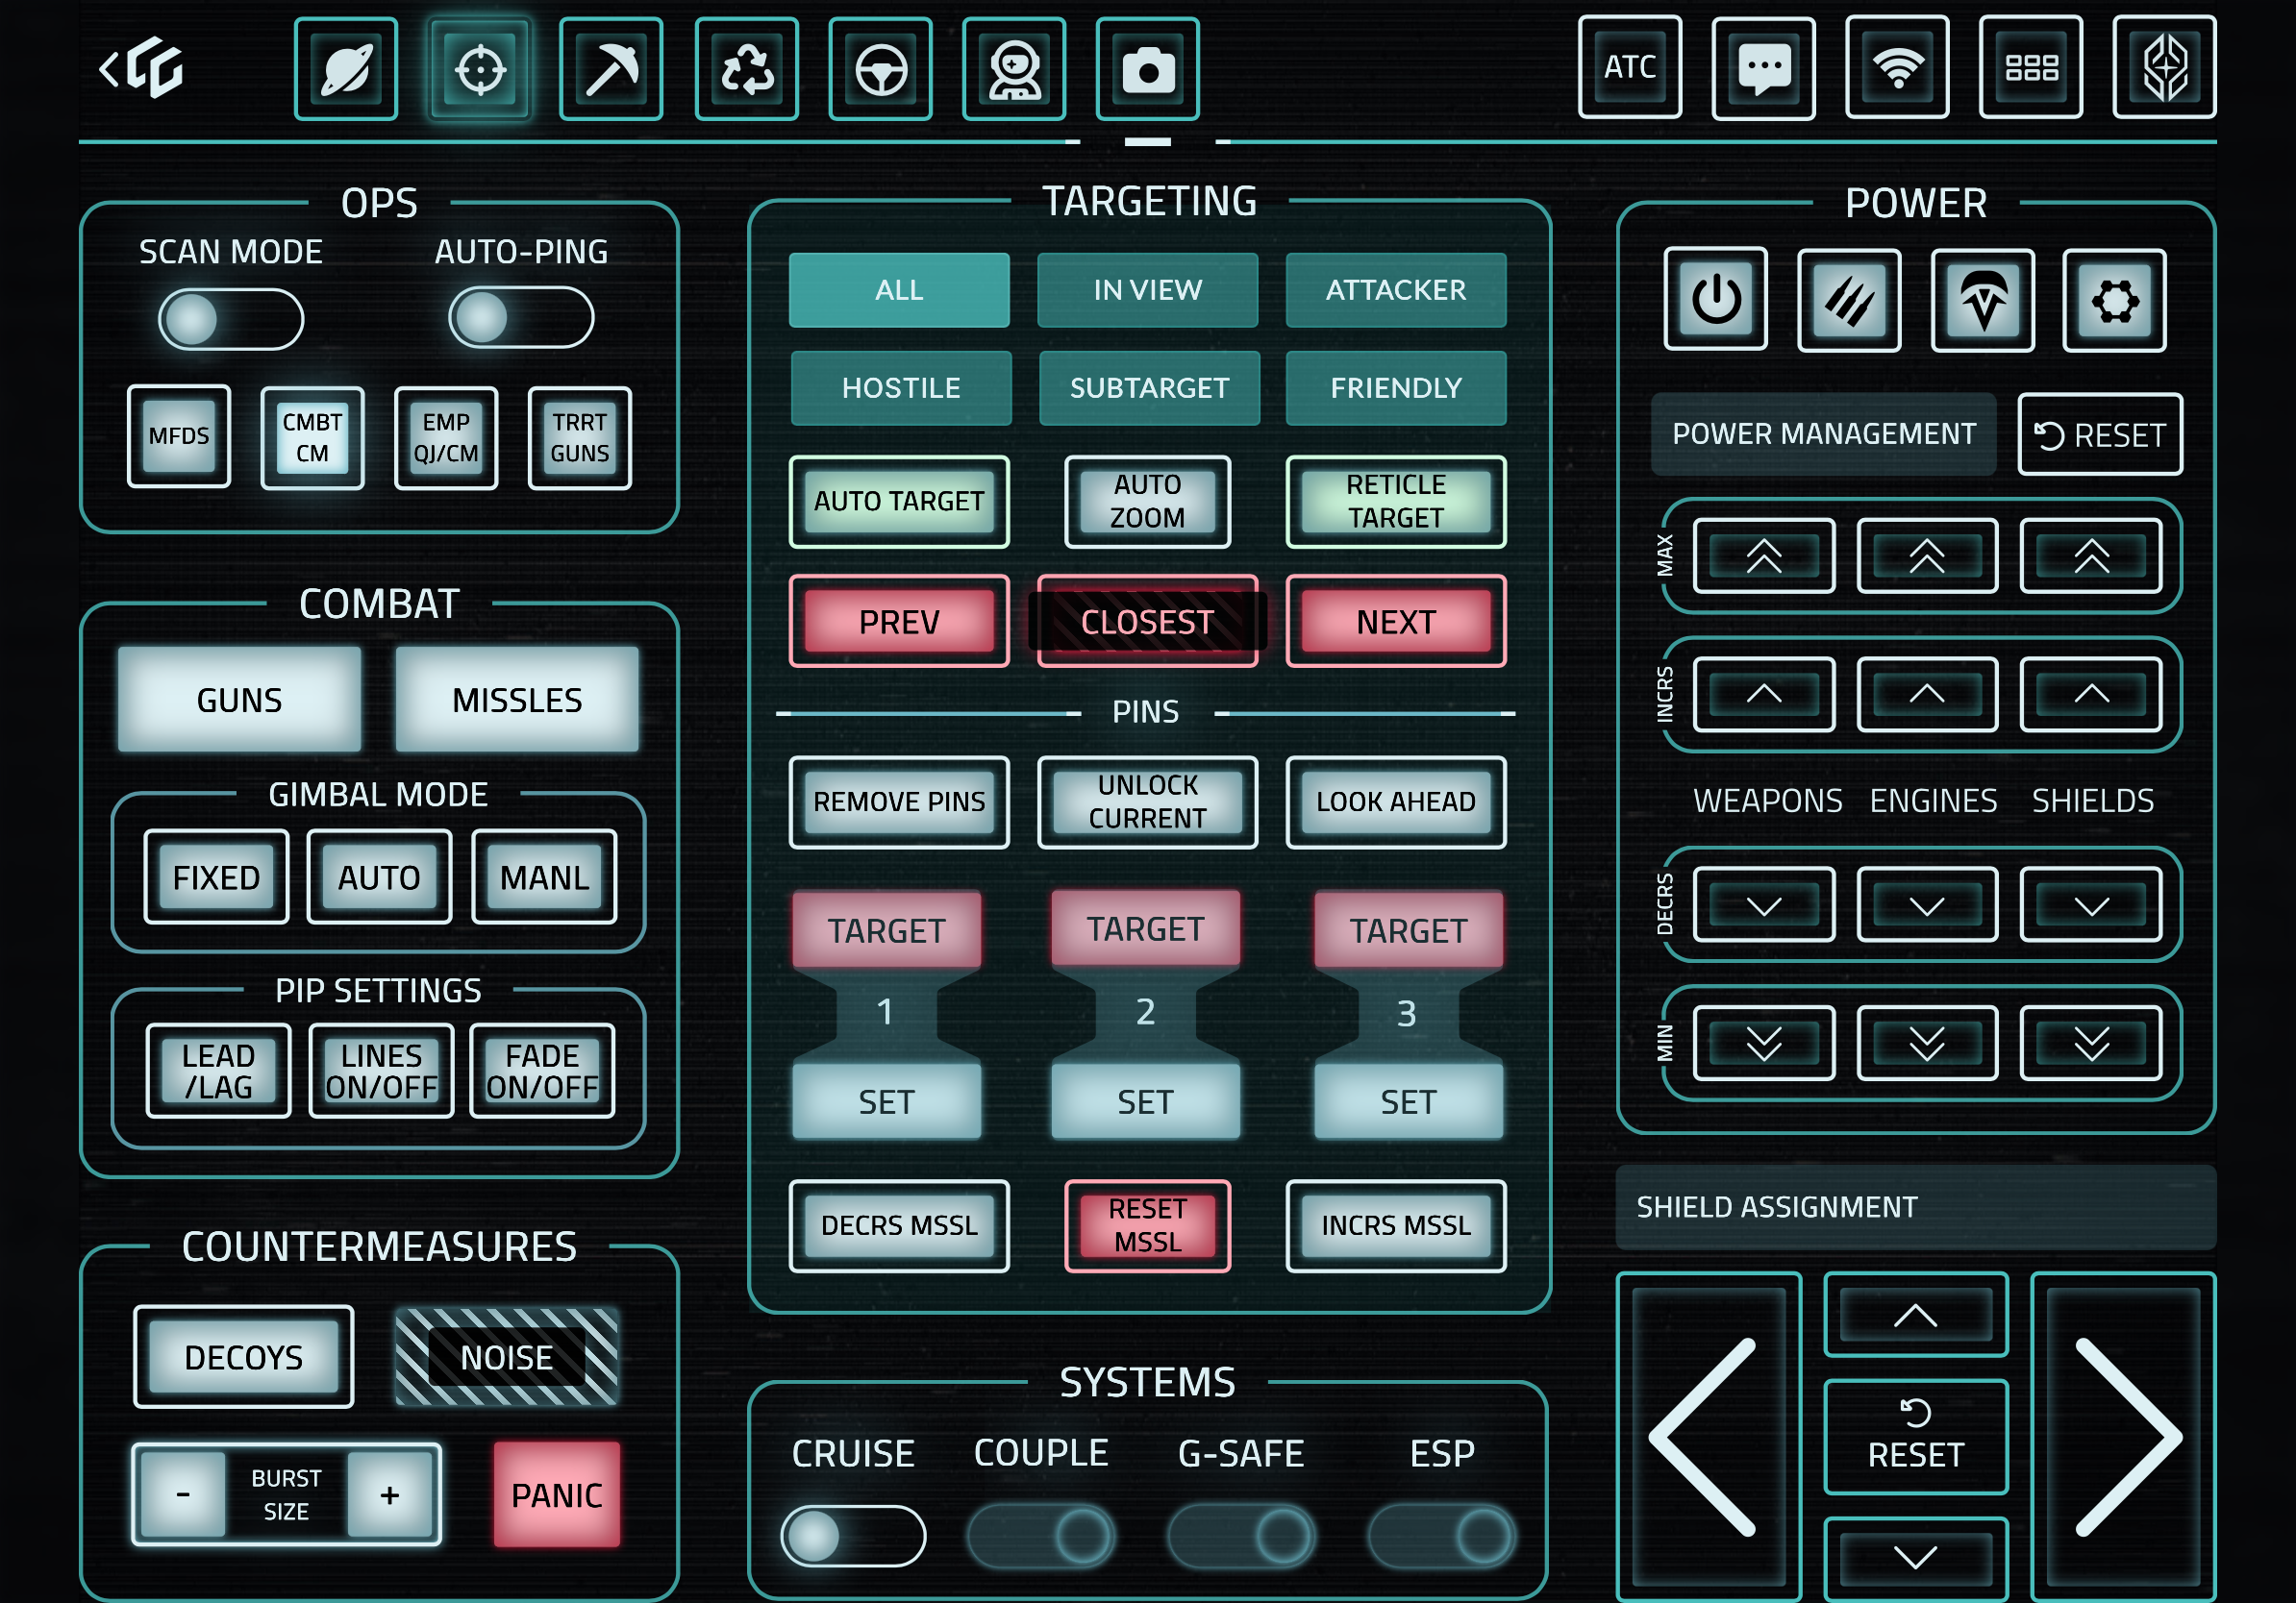Click the SHIELD ASSIGNMENT field

tap(1913, 1206)
